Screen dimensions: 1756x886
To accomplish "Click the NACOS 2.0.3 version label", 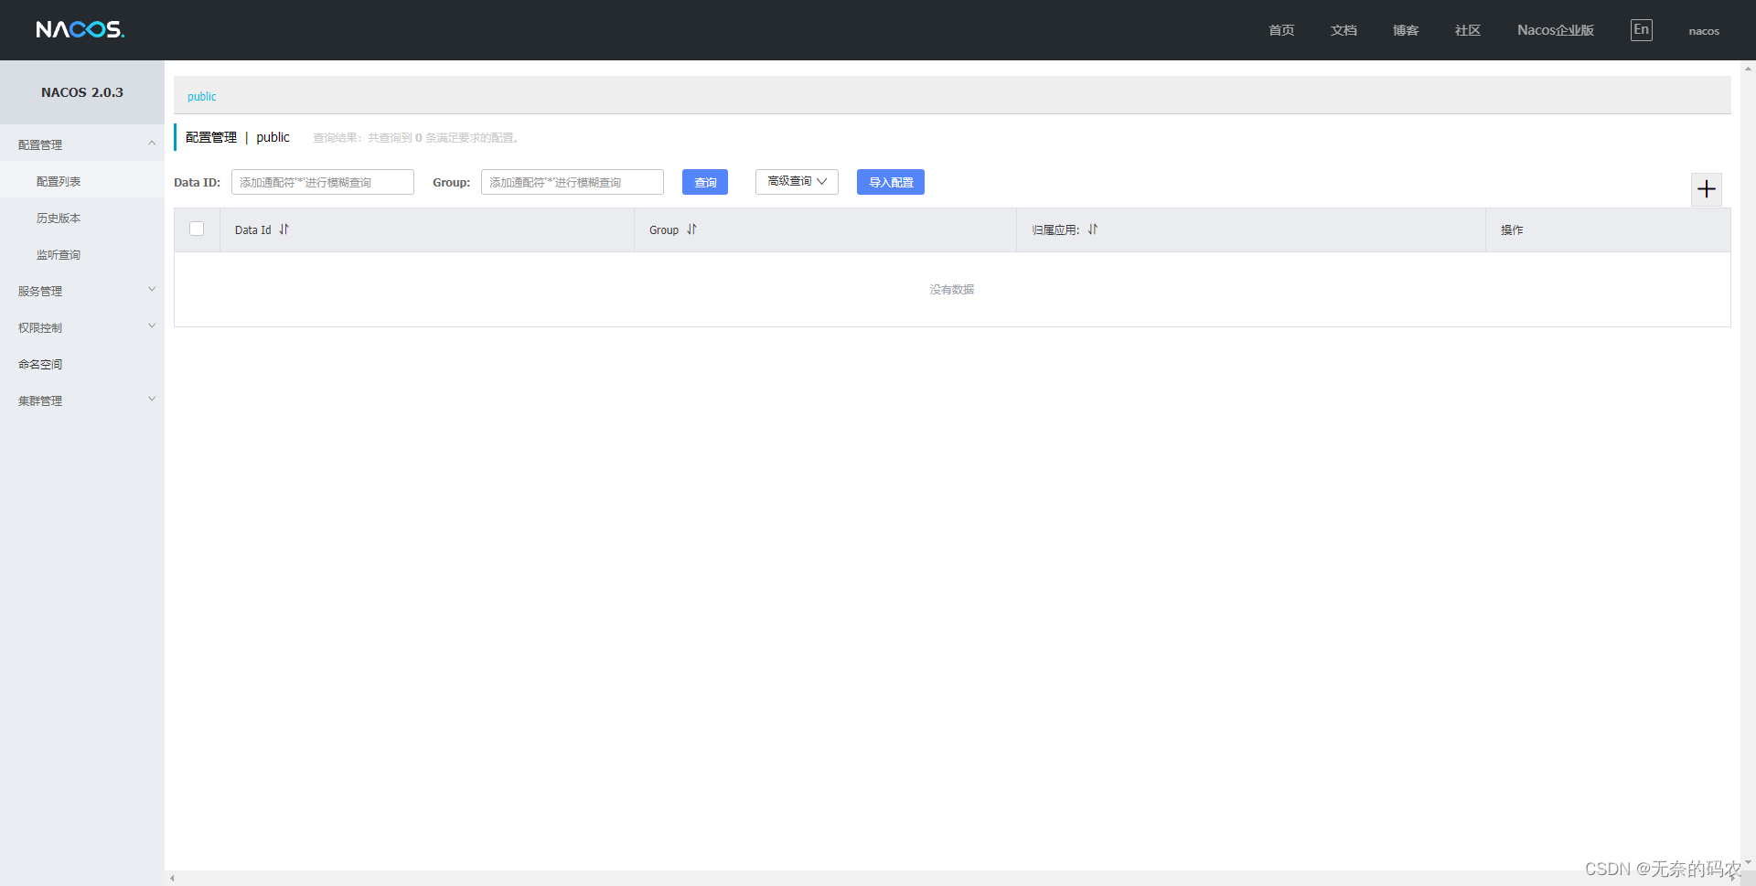I will (82, 92).
